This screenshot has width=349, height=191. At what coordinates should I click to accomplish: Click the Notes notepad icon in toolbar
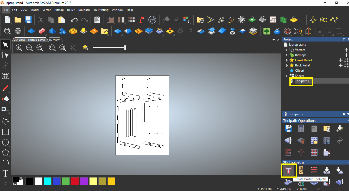tap(97, 20)
